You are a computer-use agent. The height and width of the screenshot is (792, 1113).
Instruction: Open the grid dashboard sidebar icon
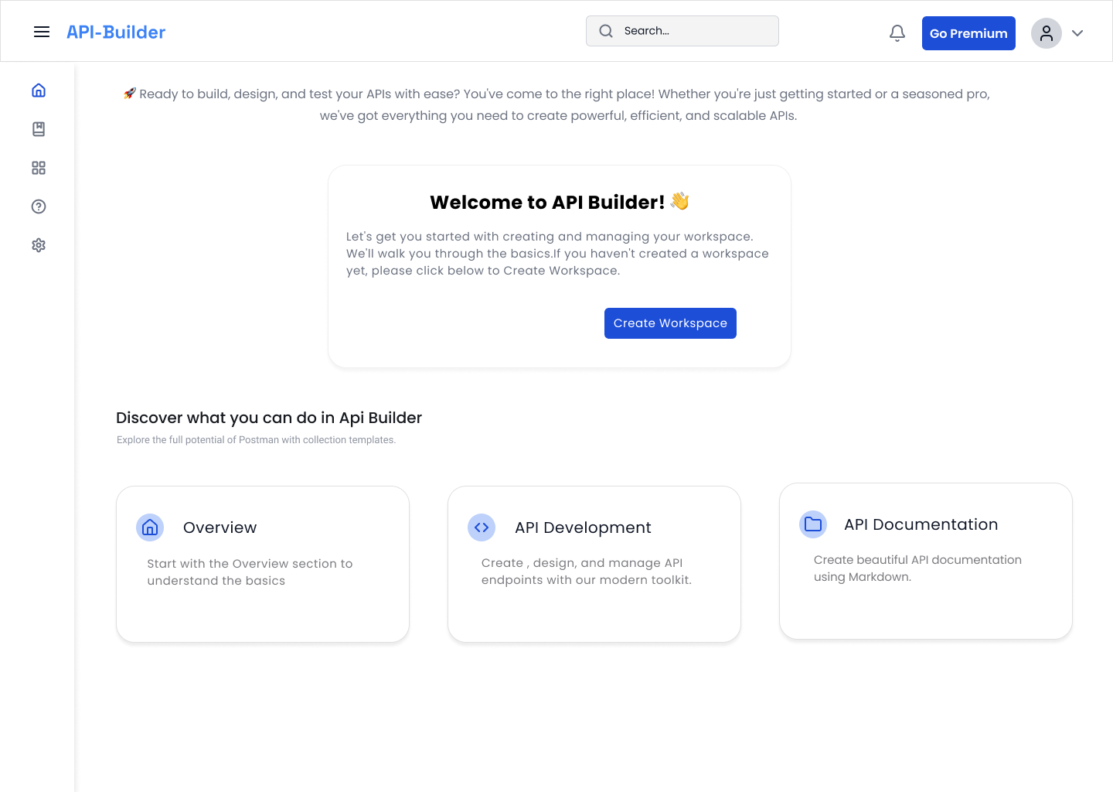coord(39,168)
